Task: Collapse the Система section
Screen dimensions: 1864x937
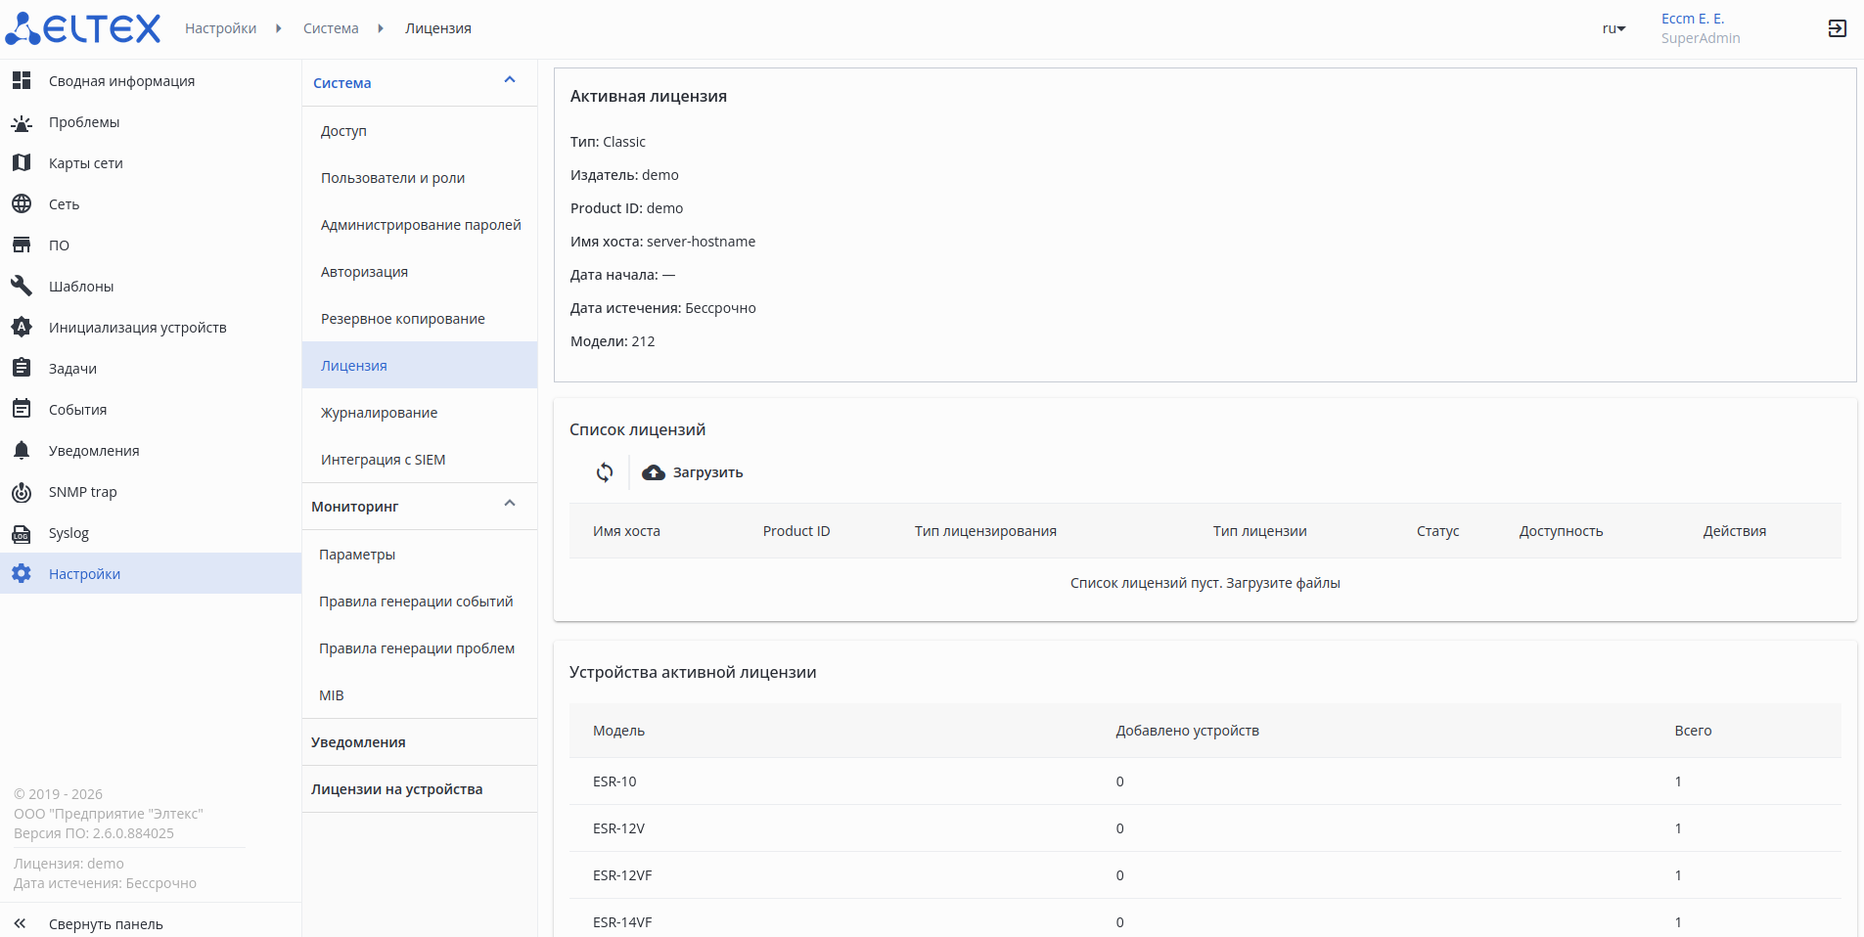Action: 509,80
